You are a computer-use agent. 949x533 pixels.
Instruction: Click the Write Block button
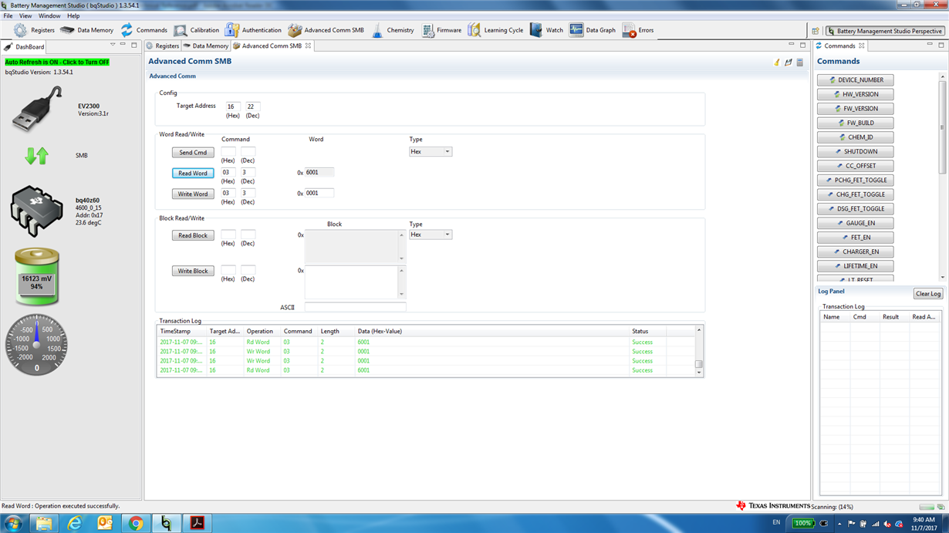(x=193, y=272)
